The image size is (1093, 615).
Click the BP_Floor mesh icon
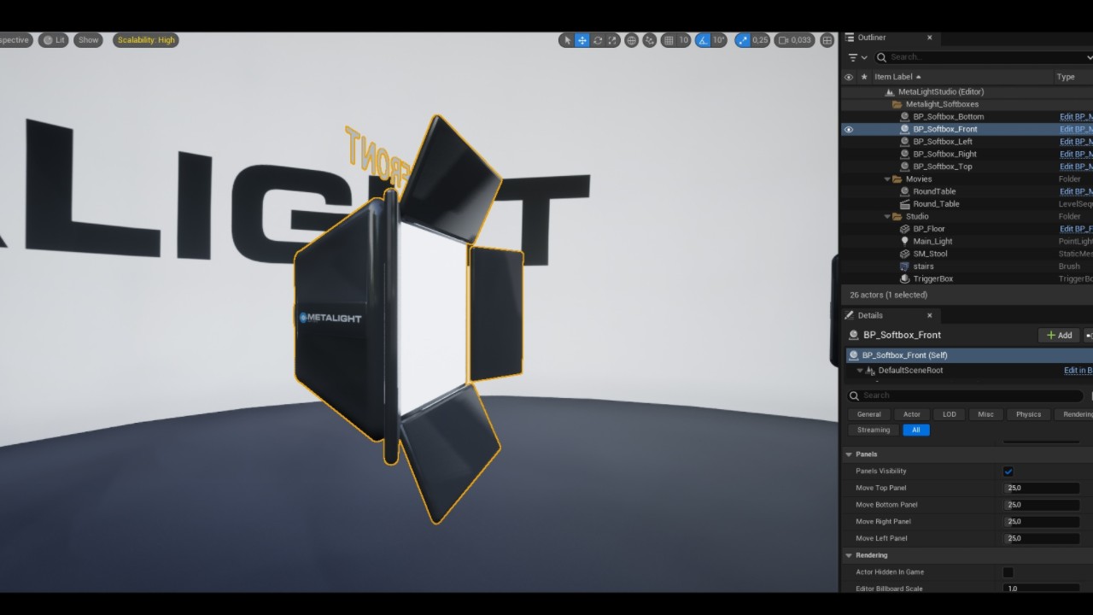pyautogui.click(x=905, y=229)
